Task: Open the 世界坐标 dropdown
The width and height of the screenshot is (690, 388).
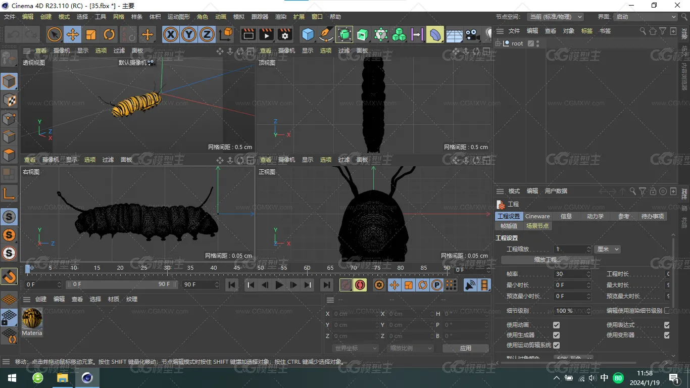Action: tap(356, 348)
